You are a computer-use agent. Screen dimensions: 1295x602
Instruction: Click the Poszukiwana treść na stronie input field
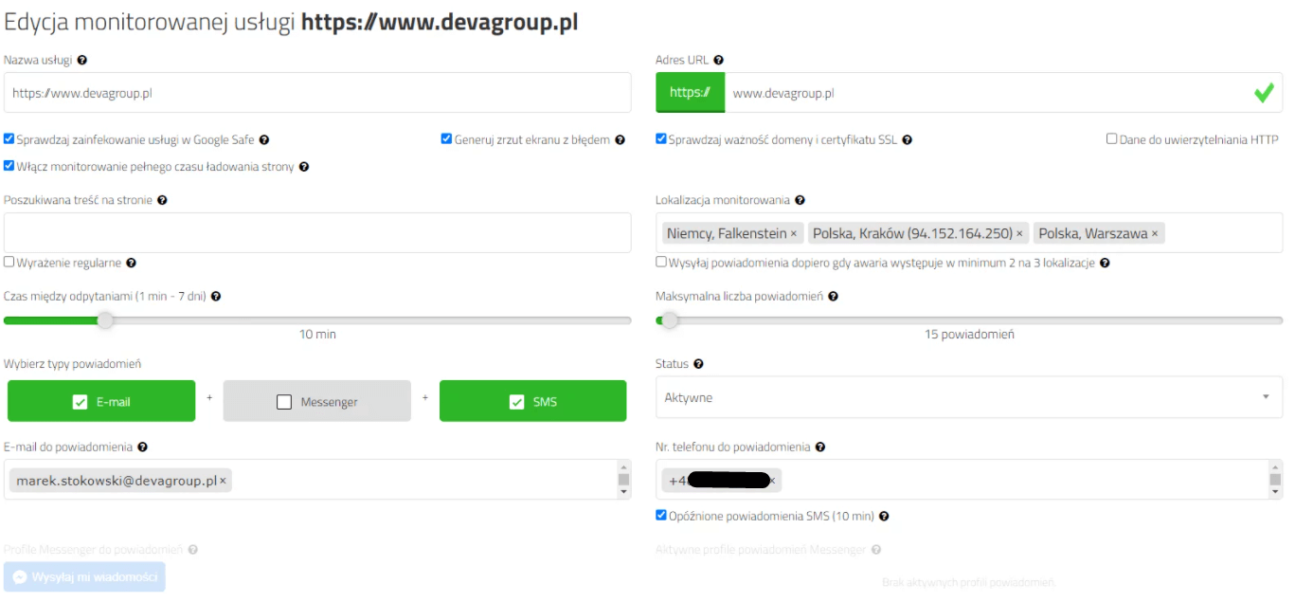click(x=317, y=232)
